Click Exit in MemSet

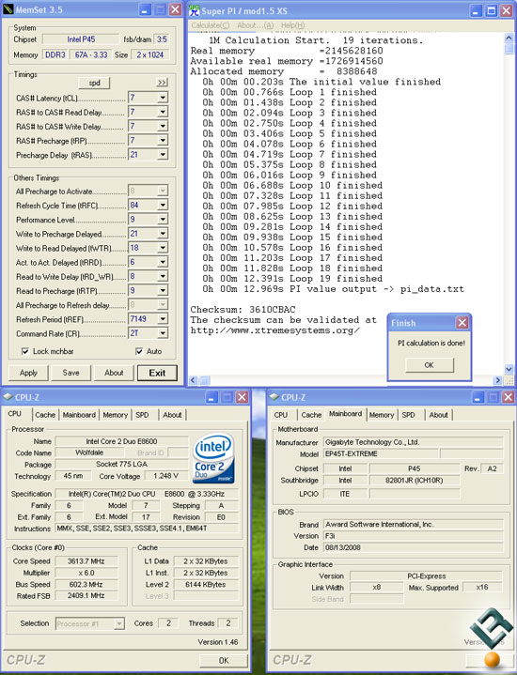pyautogui.click(x=157, y=373)
